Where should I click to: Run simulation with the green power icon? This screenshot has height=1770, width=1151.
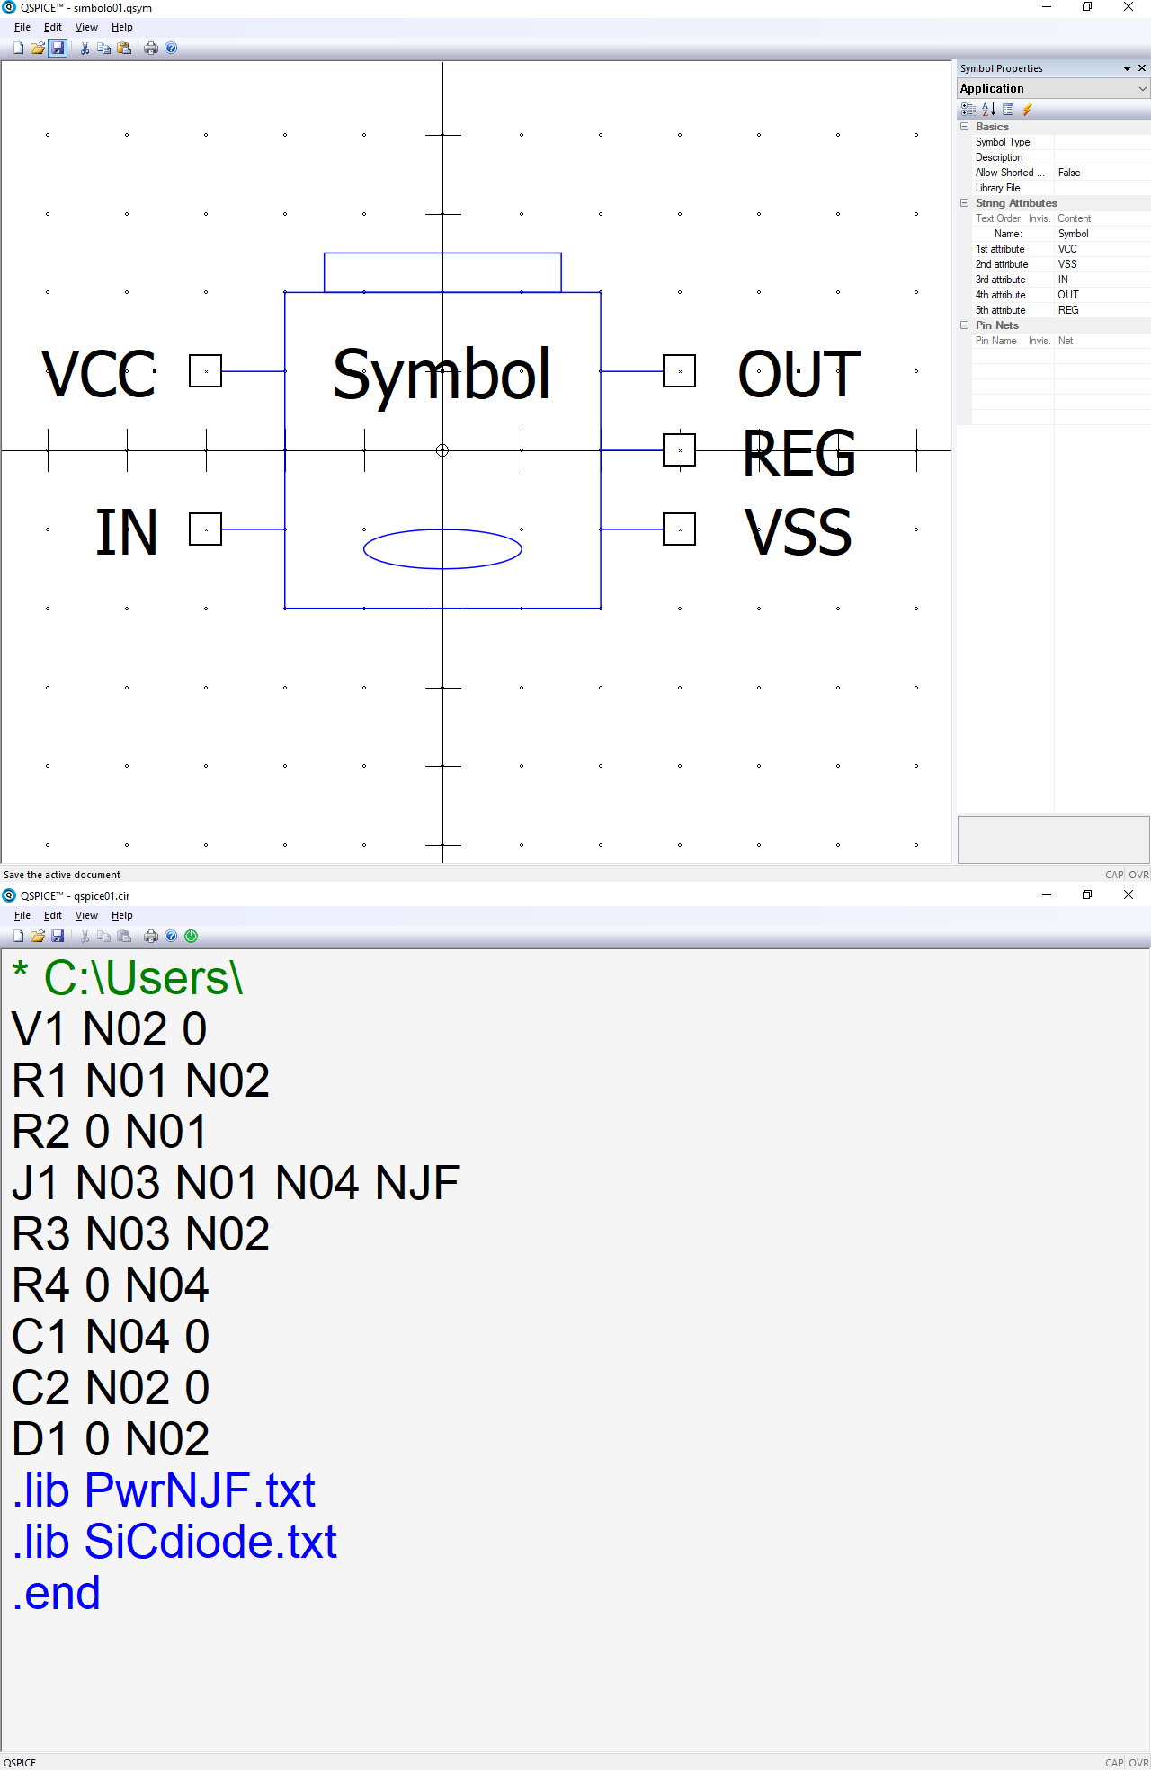coord(192,936)
